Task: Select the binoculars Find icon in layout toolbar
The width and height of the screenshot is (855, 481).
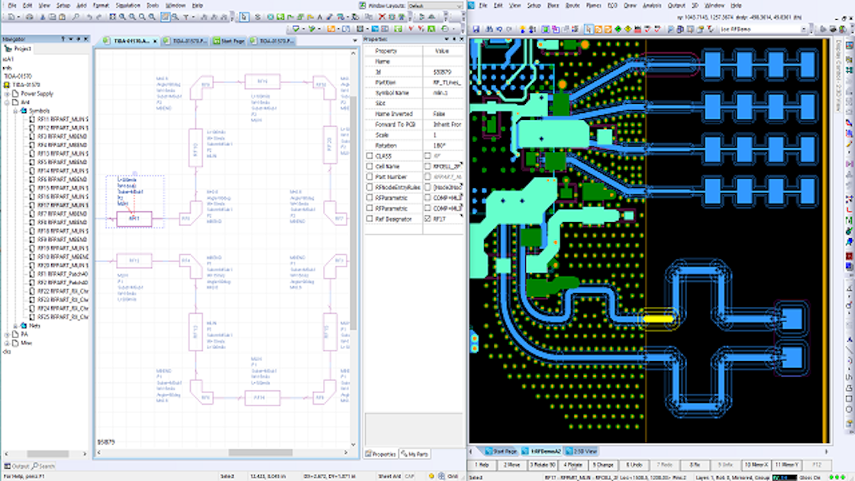Action: pos(488,31)
